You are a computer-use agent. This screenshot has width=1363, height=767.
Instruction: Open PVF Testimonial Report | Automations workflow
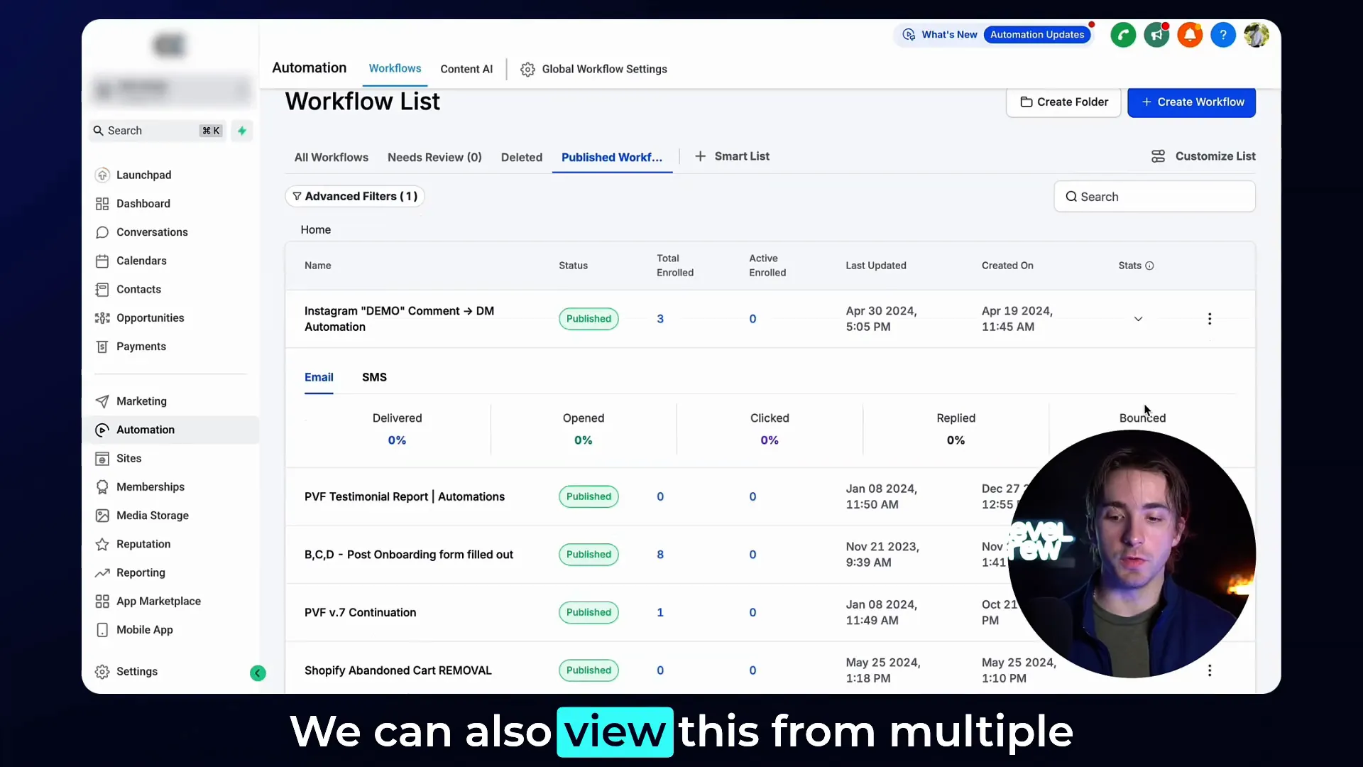(x=405, y=496)
